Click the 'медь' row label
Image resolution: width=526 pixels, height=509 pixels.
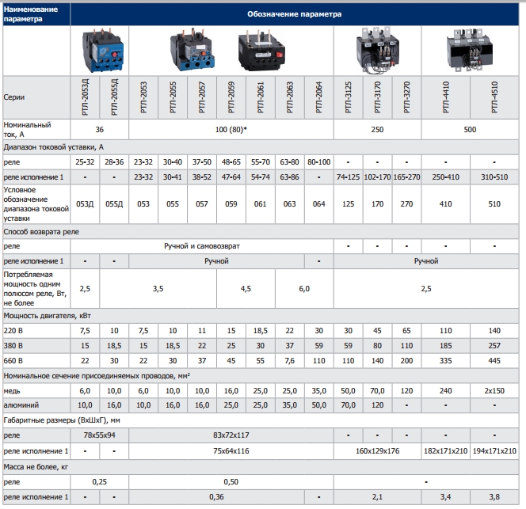coord(12,391)
